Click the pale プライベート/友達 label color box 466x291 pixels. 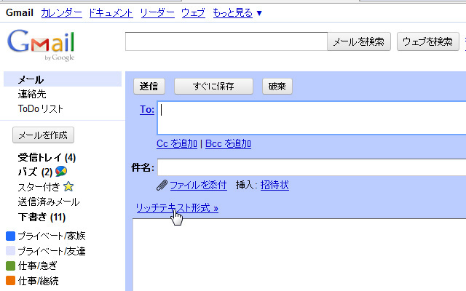coord(10,251)
